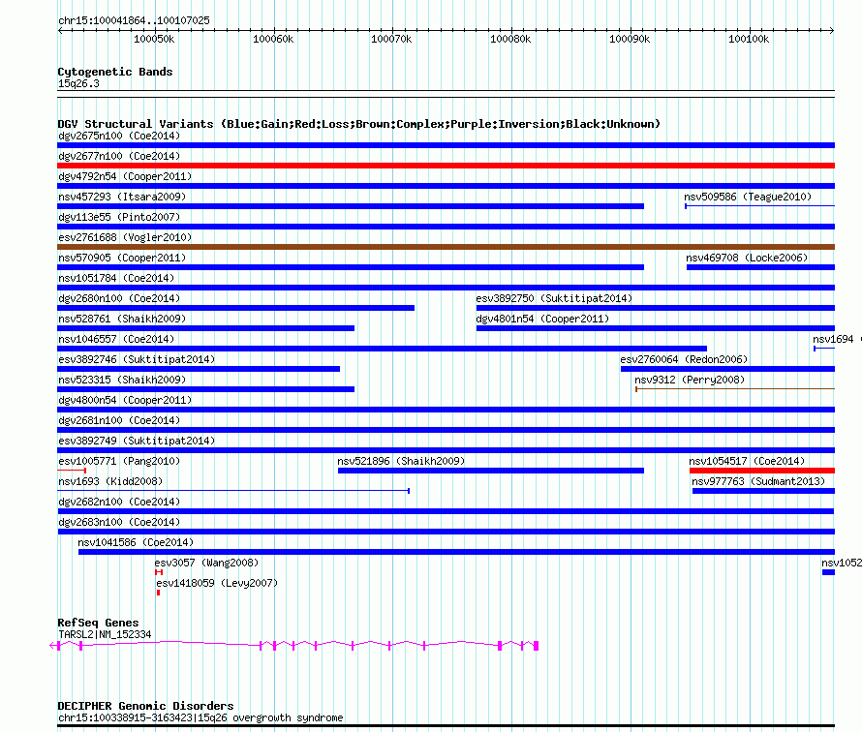This screenshot has height=732, width=862.
Task: Select the red nsv1054517 loss bar
Action: pos(762,471)
